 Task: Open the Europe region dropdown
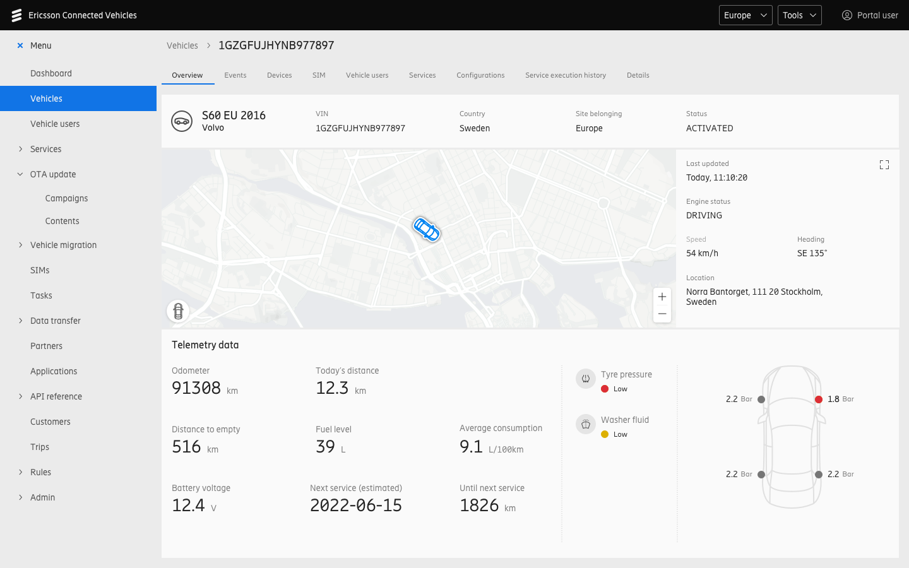(745, 15)
